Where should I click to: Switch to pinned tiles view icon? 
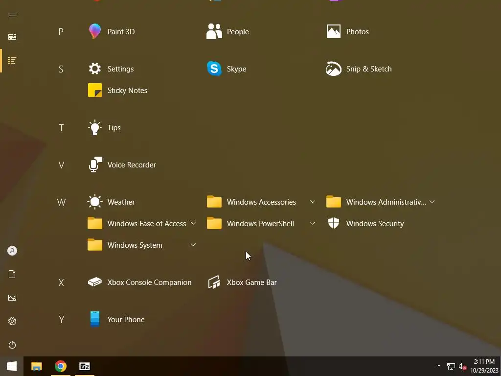coord(12,37)
